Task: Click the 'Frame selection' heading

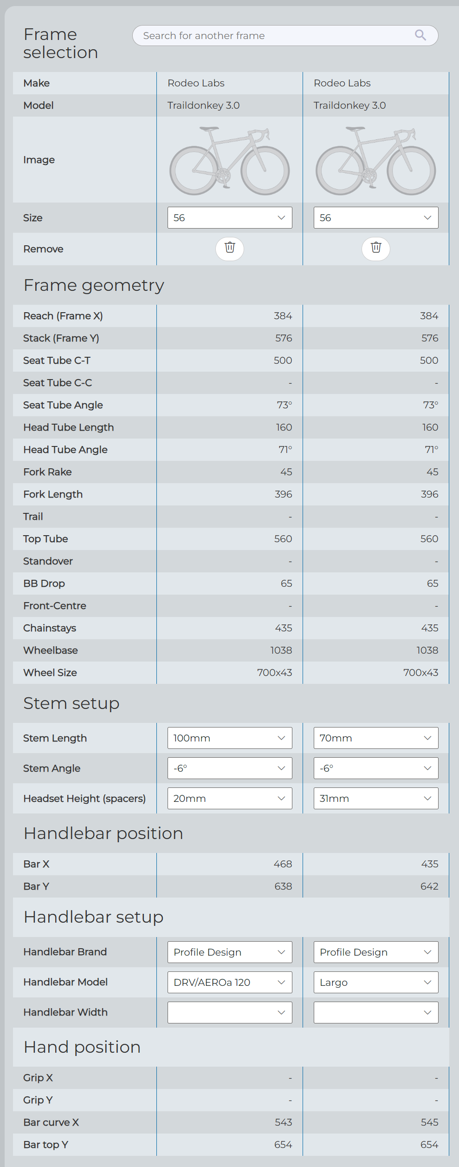Action: tap(61, 44)
